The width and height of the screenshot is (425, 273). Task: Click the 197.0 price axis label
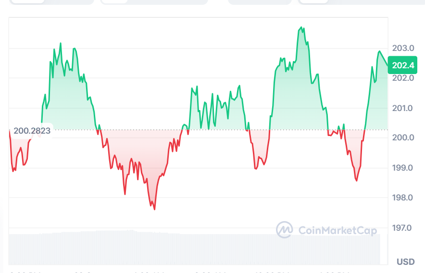coord(403,227)
